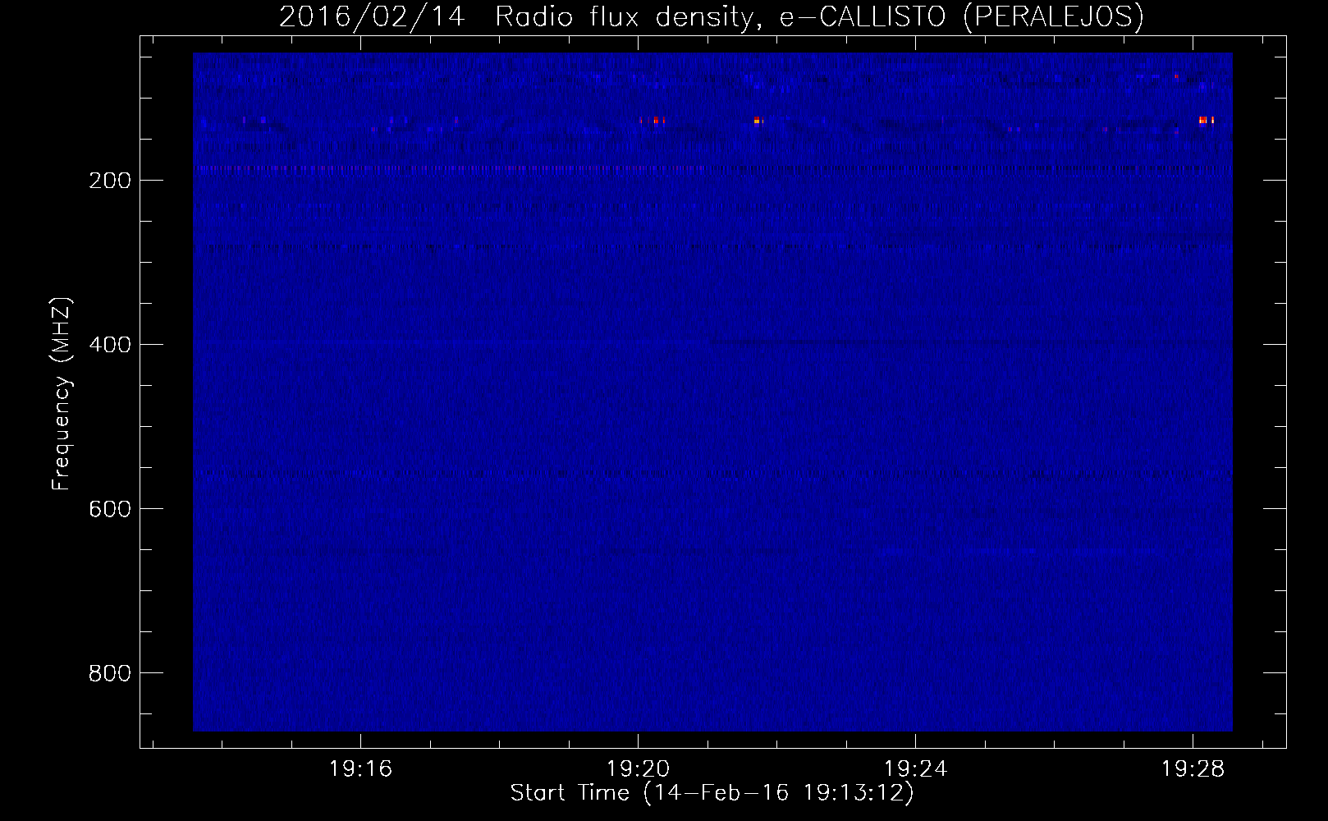Click the 'Frequency (MHZ)' axis label

pyautogui.click(x=62, y=394)
